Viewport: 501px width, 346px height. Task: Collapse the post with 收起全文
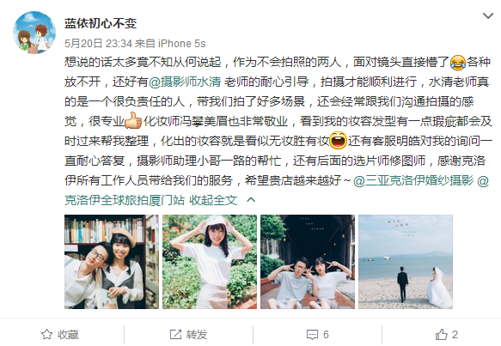213,200
